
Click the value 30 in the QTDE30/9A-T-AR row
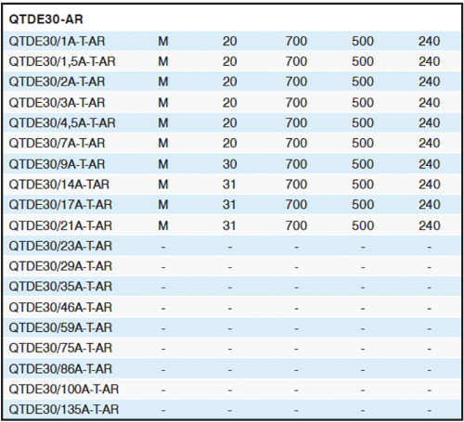point(229,164)
